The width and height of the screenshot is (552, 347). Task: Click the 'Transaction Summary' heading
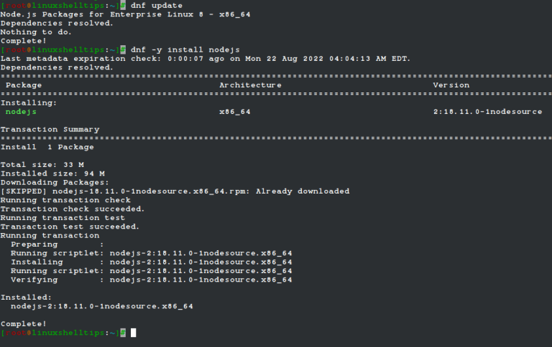(50, 129)
